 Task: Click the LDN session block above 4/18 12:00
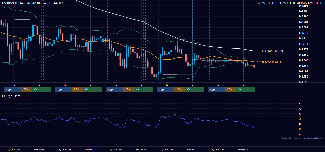[230, 89]
